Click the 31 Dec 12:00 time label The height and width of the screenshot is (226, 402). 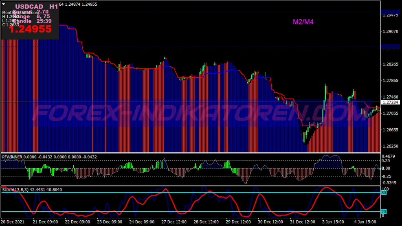pyautogui.click(x=303, y=222)
